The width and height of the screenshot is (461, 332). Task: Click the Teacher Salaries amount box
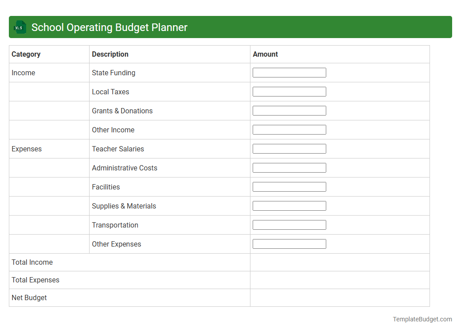[x=289, y=148]
